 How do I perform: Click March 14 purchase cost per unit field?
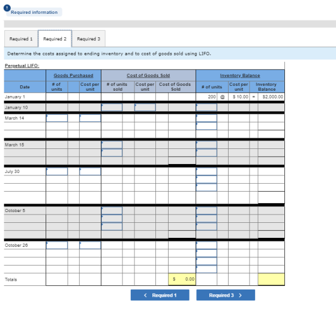tap(90, 118)
